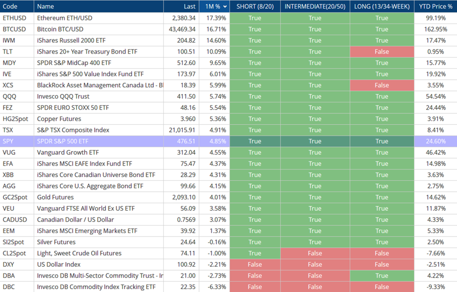The height and width of the screenshot is (292, 457).
Task: Click False INTERMEDIATE cell for CL2Spot
Action: pyautogui.click(x=315, y=253)
